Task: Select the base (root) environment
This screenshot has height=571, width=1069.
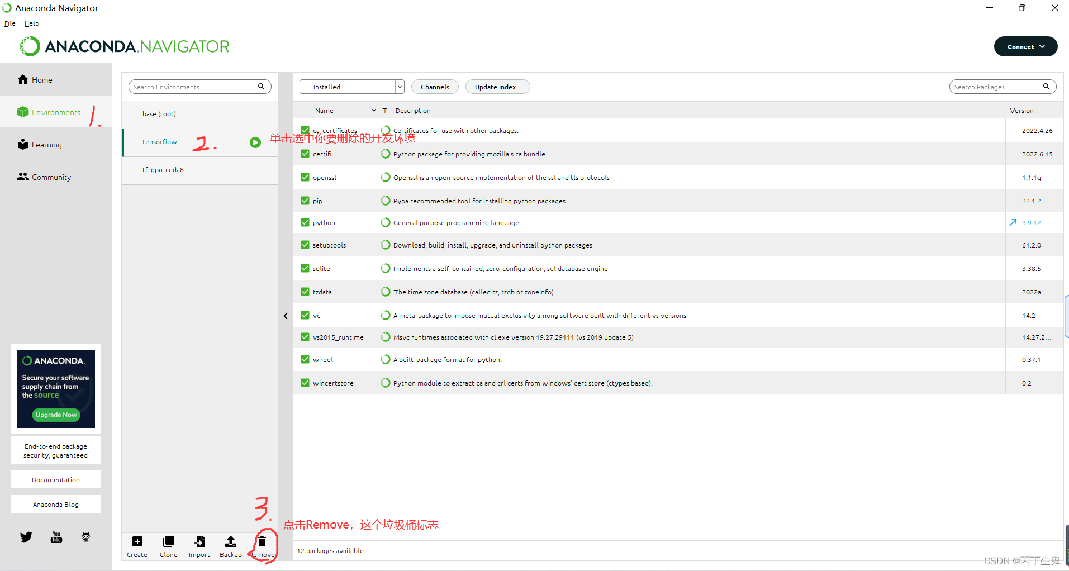Action: click(200, 114)
